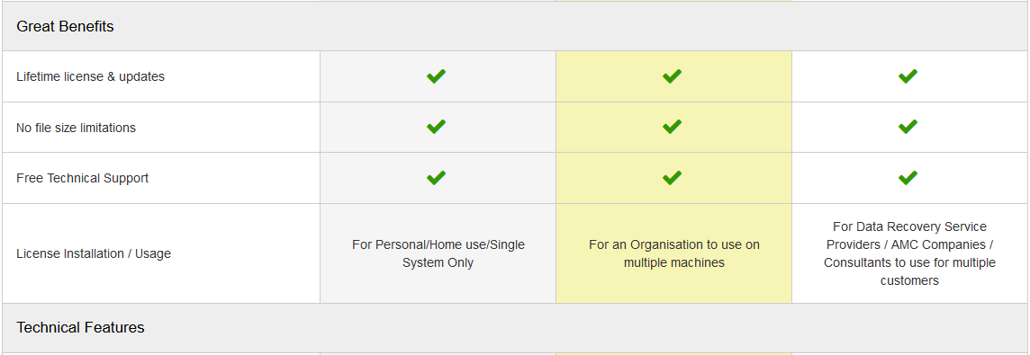
Task: Click the Organisation multiple machines text cell
Action: [x=674, y=253]
